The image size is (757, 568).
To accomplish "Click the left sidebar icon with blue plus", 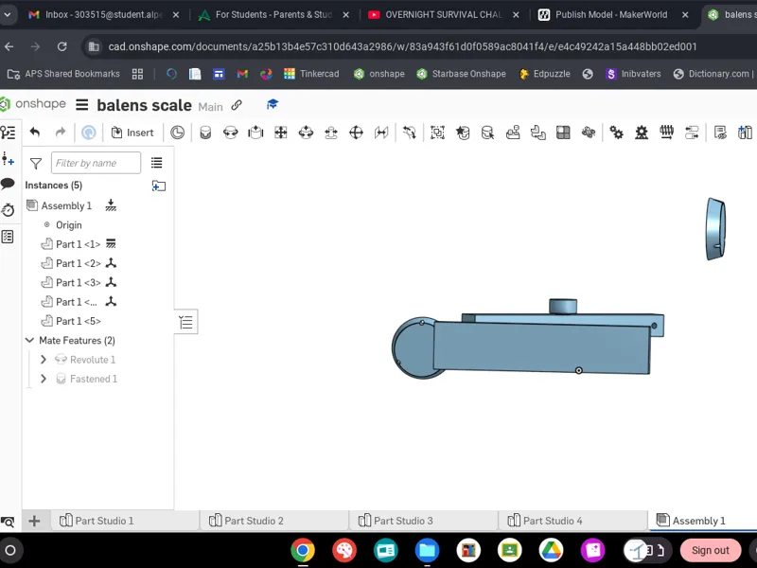I will tap(8, 158).
